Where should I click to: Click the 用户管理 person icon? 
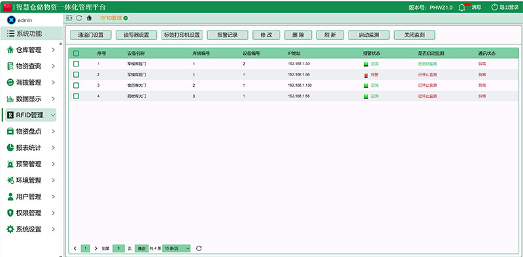10,196
